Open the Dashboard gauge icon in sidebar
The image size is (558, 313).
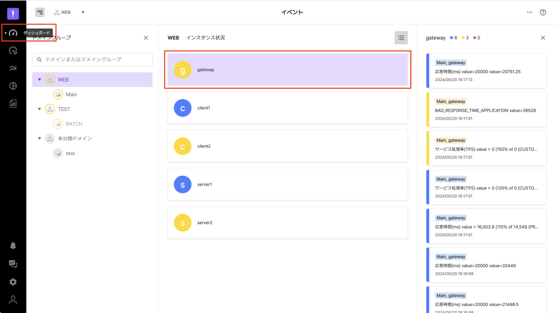pyautogui.click(x=13, y=33)
